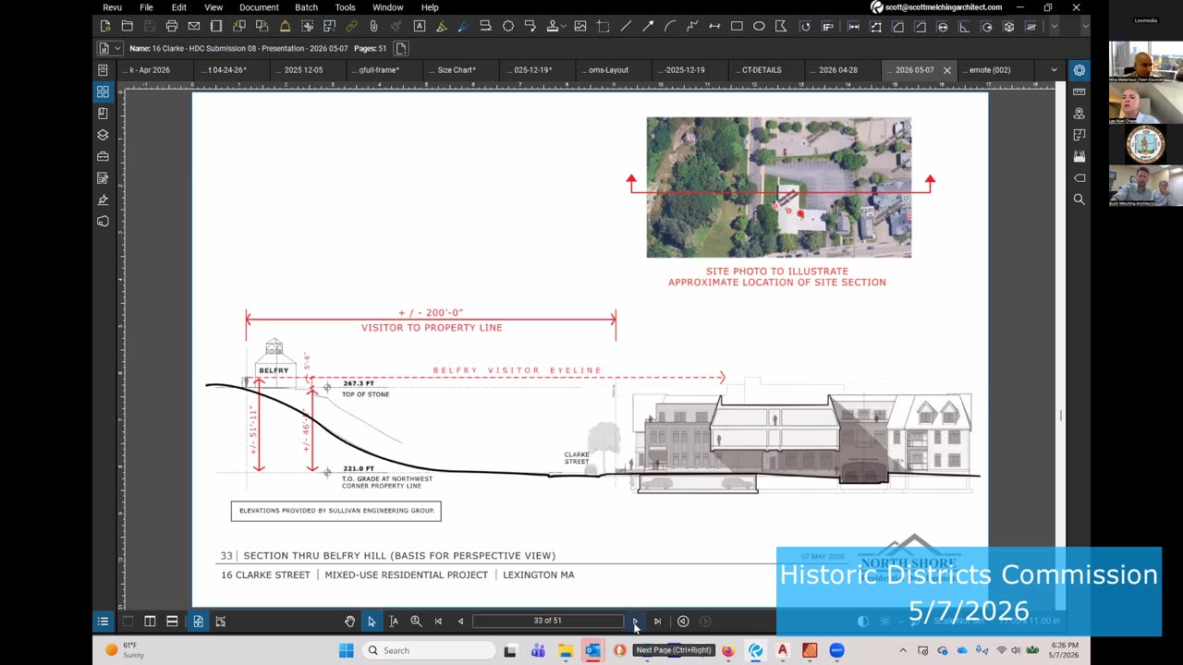This screenshot has width=1183, height=665.
Task: Open the Edit menu
Action: click(x=178, y=7)
